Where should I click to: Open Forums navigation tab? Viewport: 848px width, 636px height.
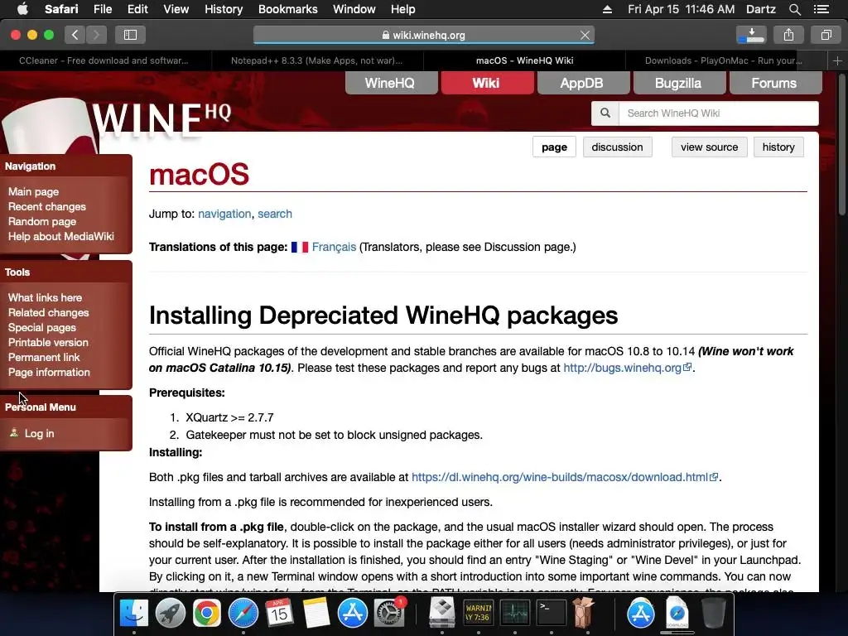[775, 83]
